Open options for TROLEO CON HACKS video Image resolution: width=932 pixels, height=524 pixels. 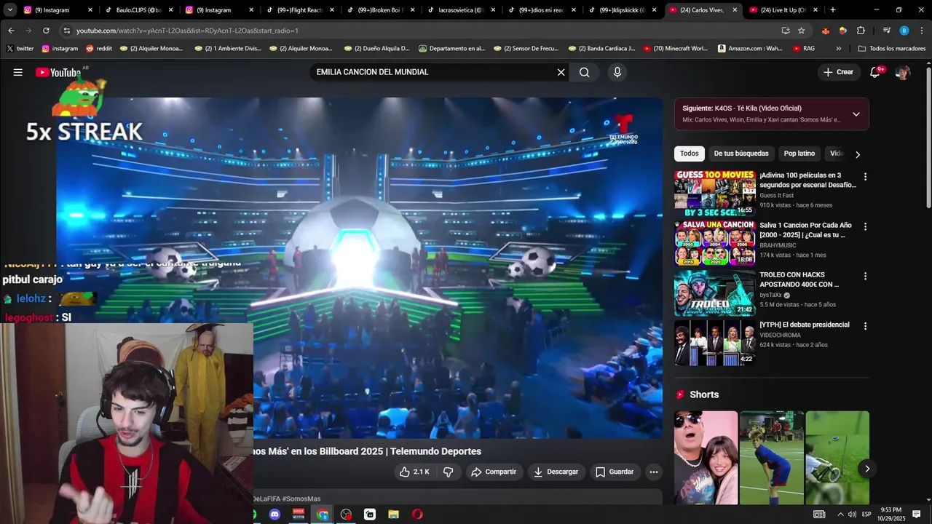tap(865, 277)
